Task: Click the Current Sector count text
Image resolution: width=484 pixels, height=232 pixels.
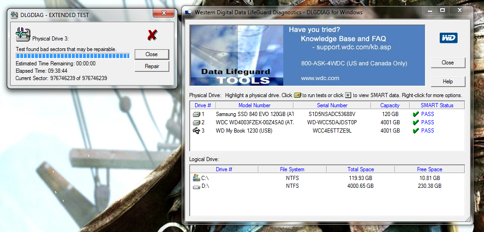Action: (61, 78)
